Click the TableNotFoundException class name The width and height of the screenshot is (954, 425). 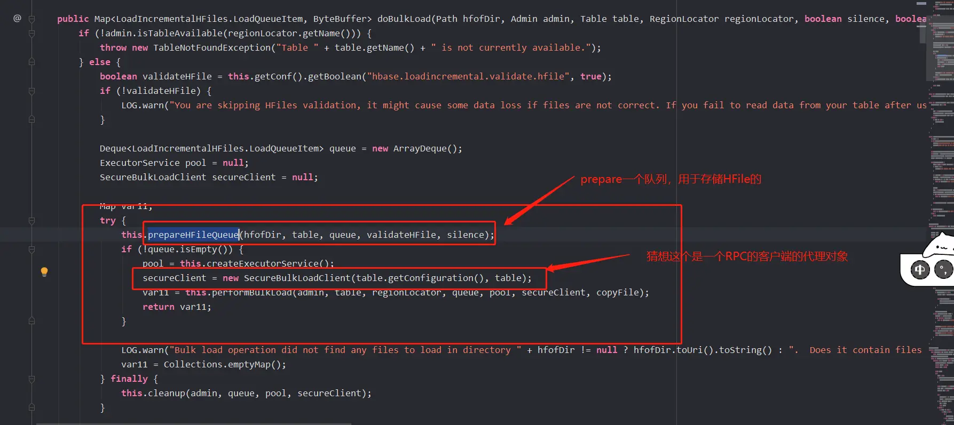(x=212, y=47)
